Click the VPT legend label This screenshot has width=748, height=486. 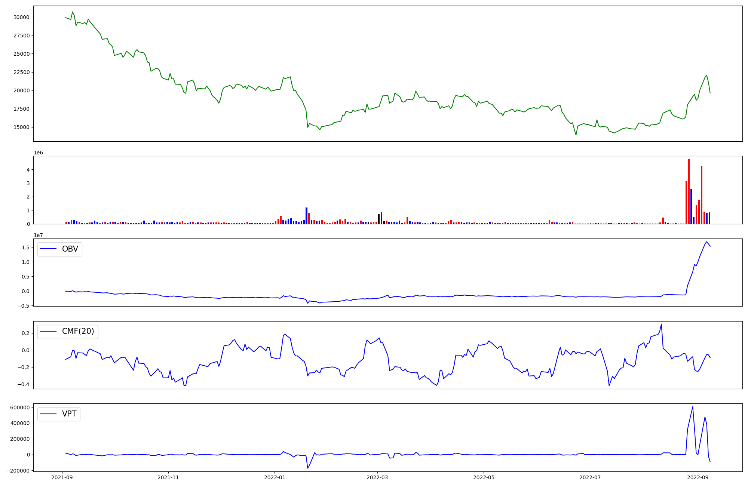69,414
